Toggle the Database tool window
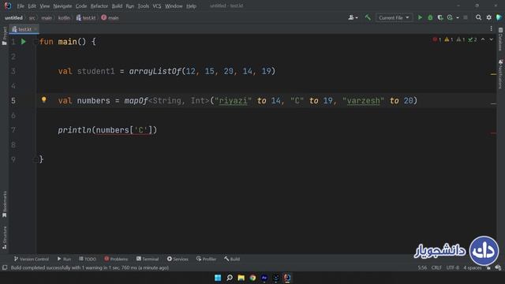The image size is (505, 284). click(x=500, y=39)
